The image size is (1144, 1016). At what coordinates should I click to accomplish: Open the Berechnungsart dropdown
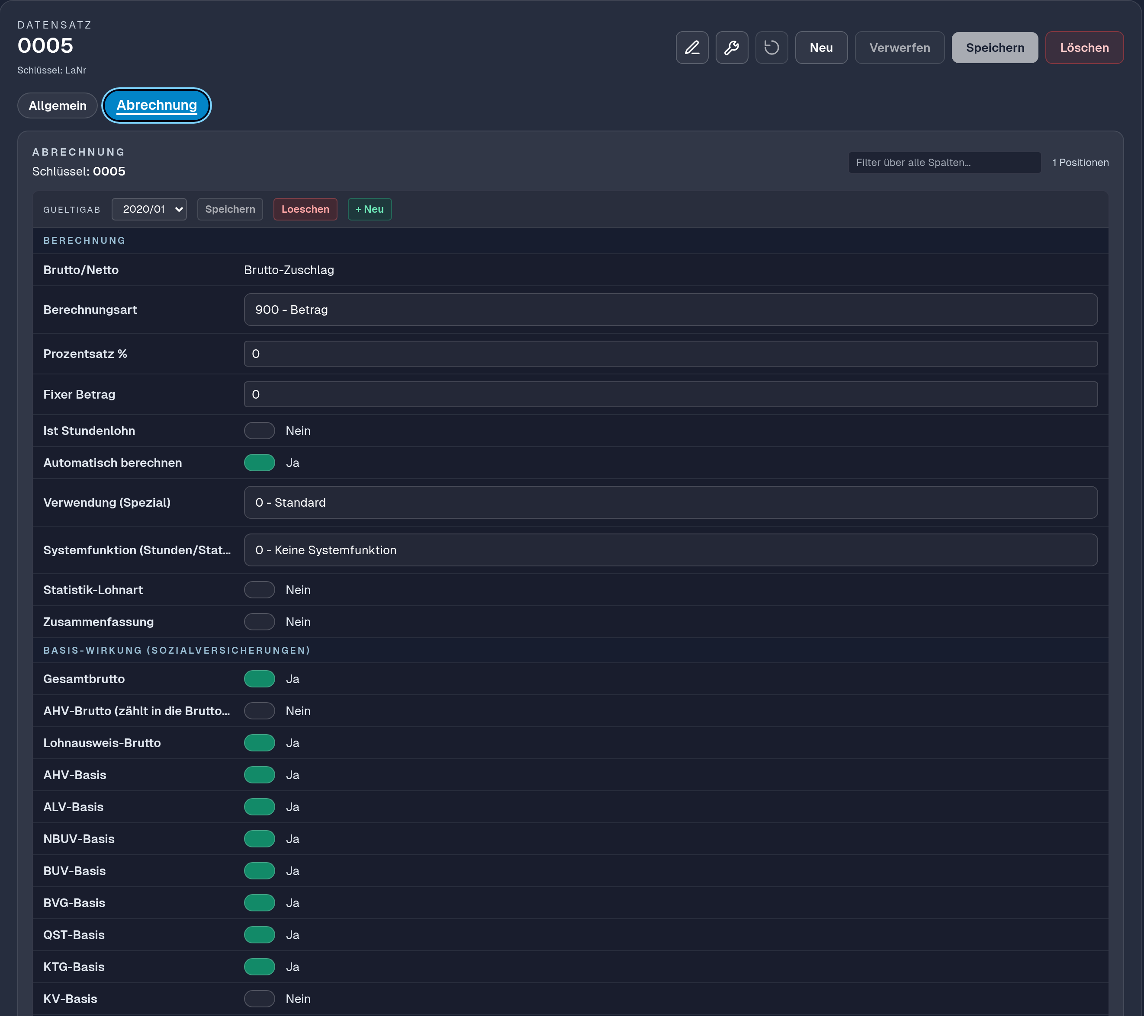[671, 310]
